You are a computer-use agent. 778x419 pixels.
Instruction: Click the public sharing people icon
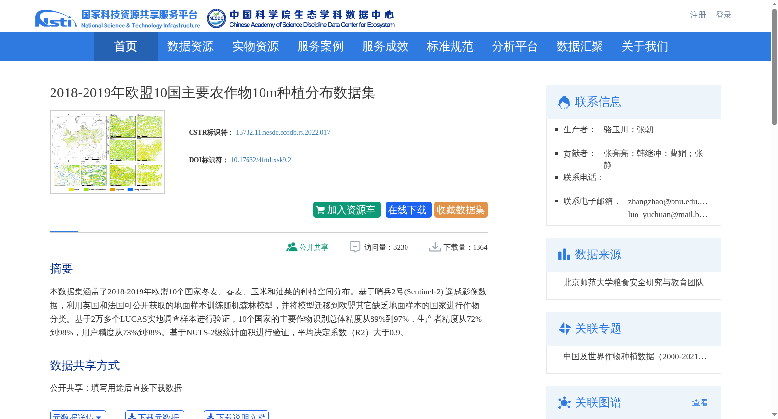tap(292, 247)
